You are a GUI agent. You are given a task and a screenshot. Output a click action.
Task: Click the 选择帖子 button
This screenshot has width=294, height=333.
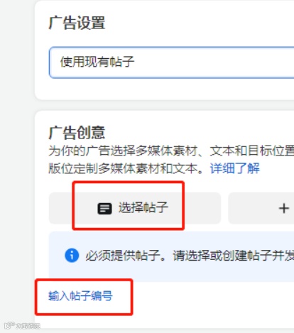pos(135,208)
